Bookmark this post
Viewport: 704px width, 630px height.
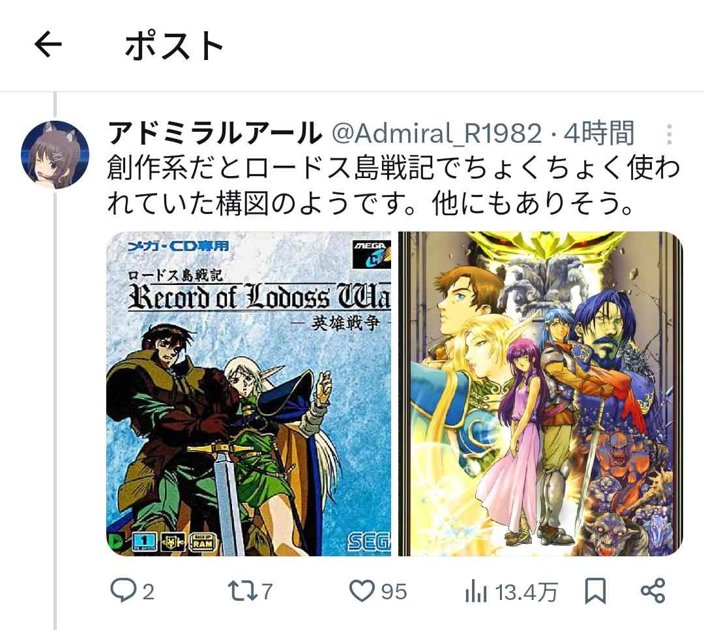click(595, 590)
